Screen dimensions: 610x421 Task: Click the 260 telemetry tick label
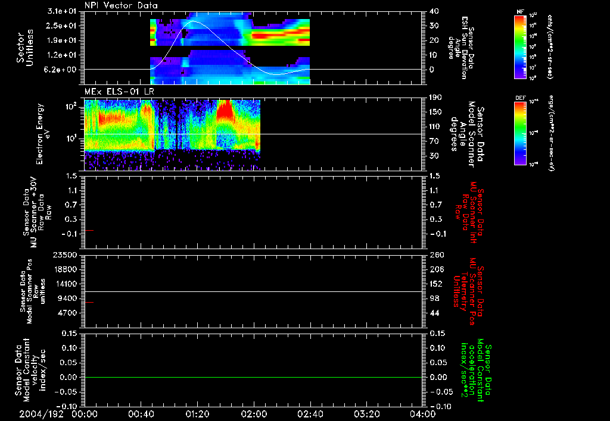(437, 255)
